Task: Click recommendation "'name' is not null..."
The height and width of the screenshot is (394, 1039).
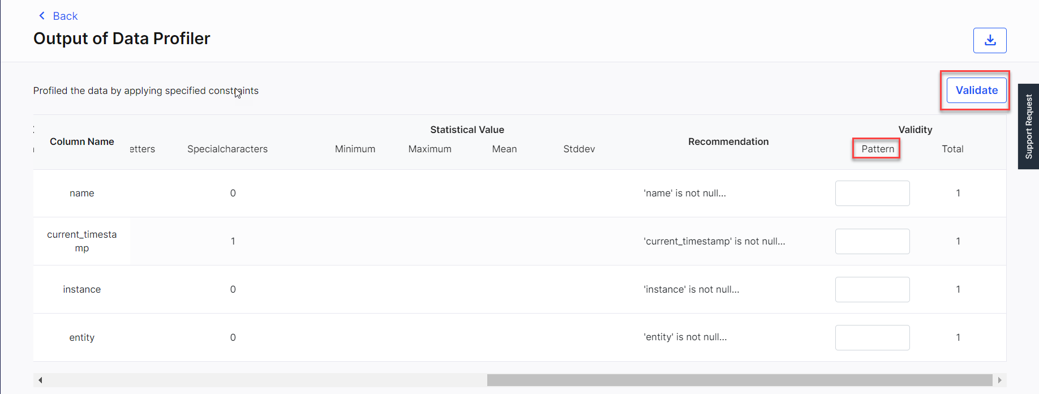Action: [x=685, y=193]
